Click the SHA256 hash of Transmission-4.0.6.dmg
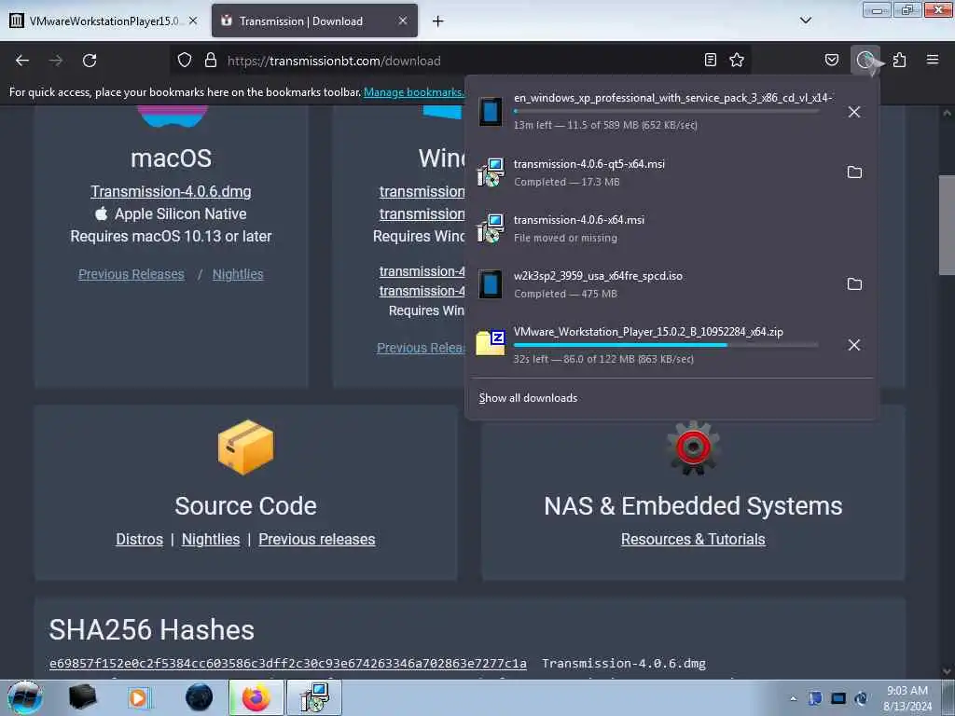 coord(288,663)
